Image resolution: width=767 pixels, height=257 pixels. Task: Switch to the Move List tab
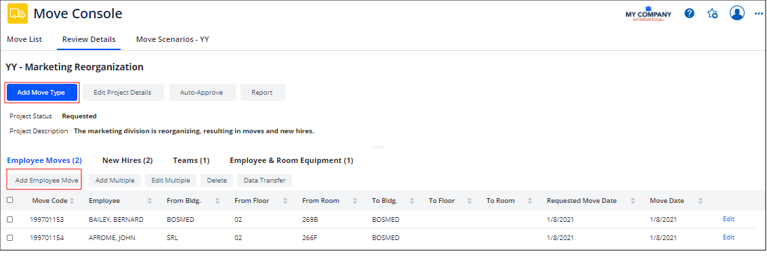[24, 40]
